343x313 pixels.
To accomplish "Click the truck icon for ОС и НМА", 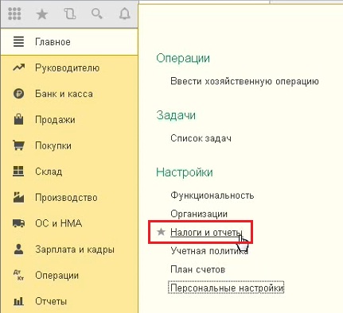I will coord(18,223).
